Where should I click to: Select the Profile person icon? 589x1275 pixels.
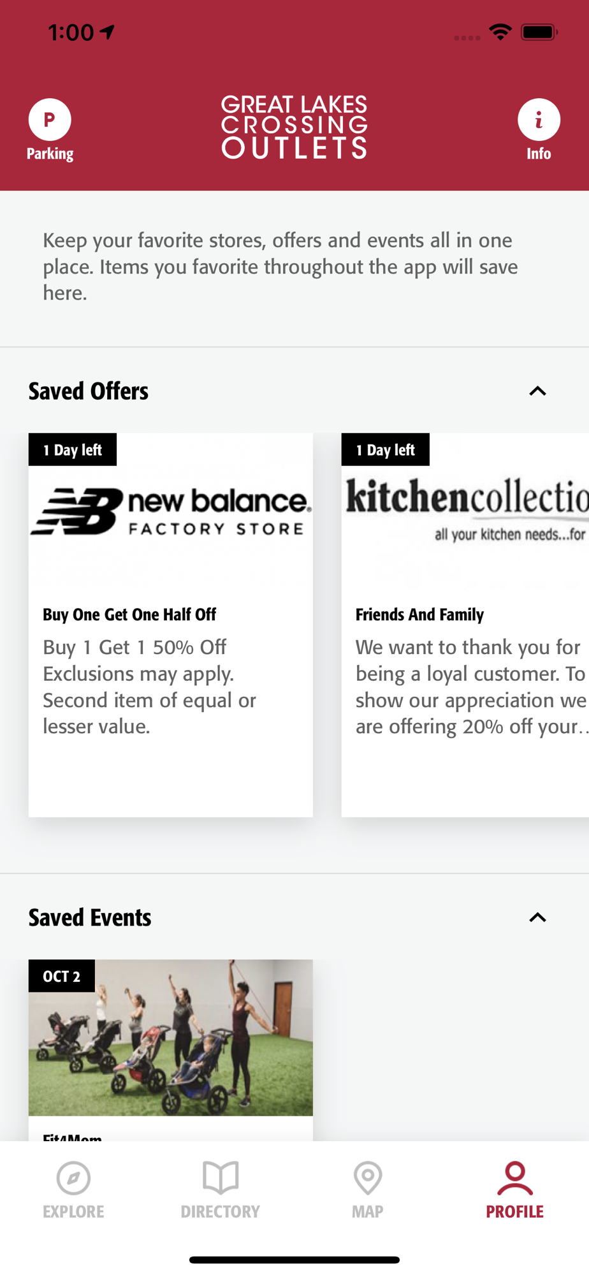515,1178
